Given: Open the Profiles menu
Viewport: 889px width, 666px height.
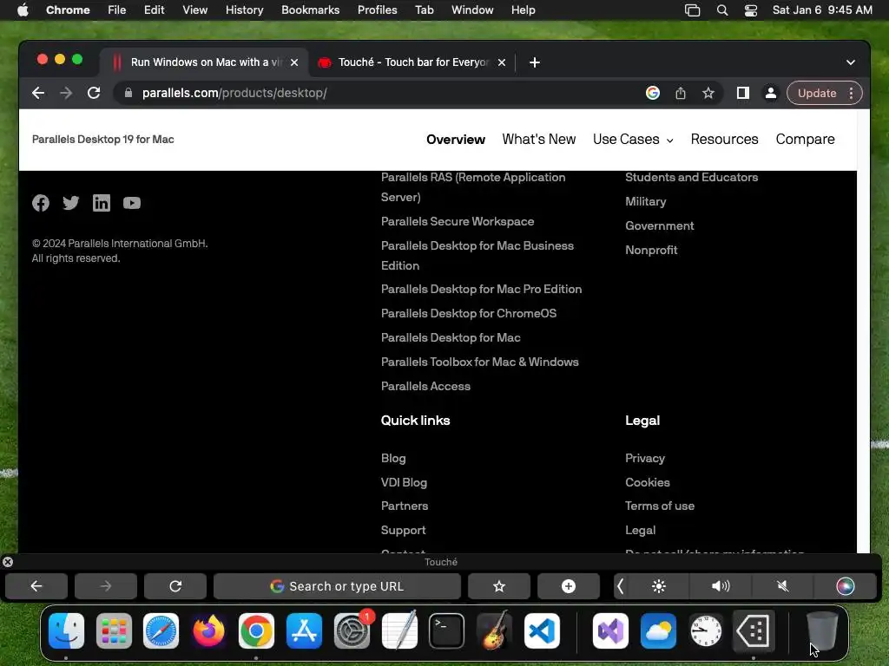Looking at the screenshot, I should tap(377, 10).
